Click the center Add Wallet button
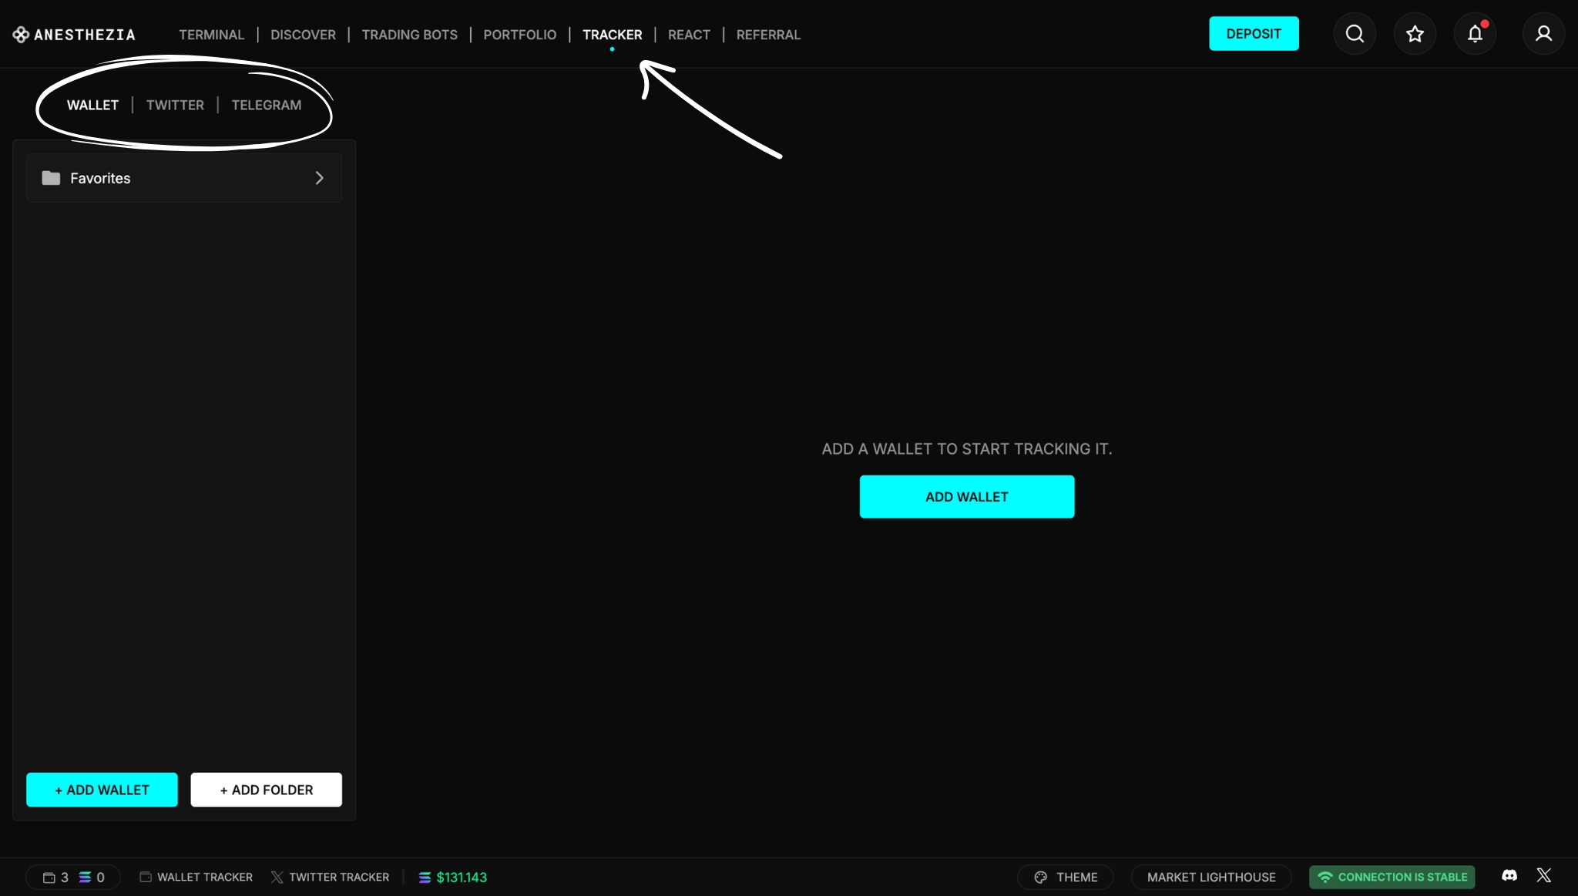1578x896 pixels. [x=966, y=497]
